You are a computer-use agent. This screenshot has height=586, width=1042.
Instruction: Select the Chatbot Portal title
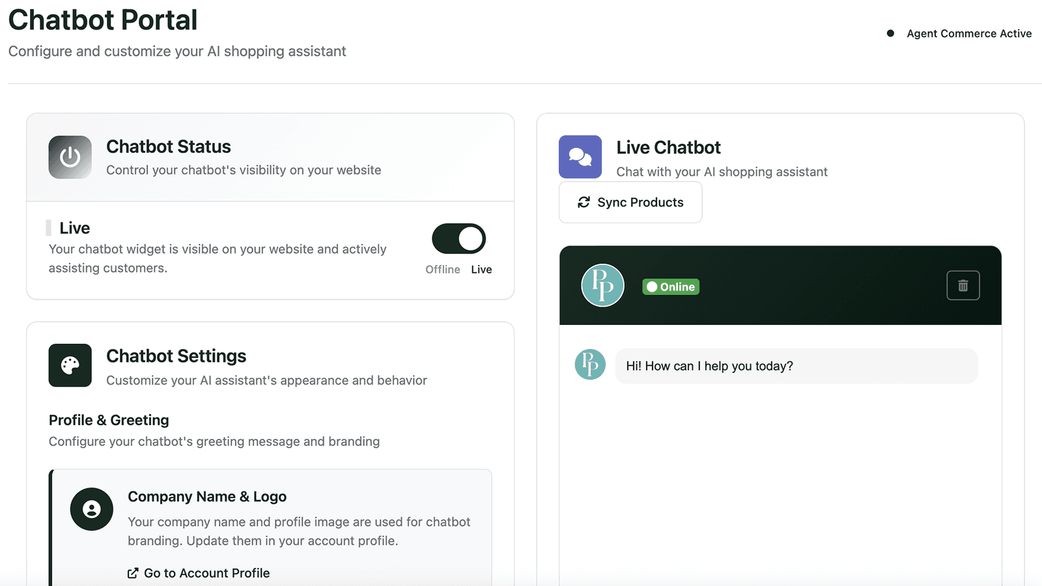point(103,20)
